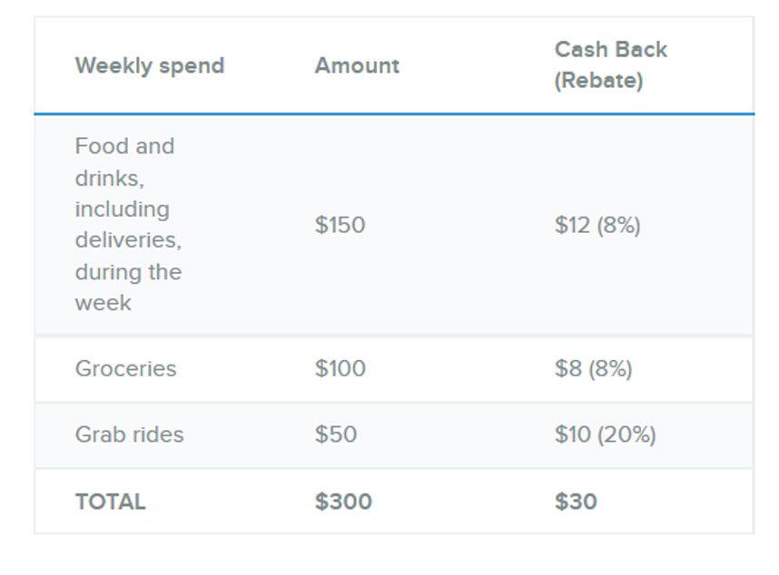Click the blue divider line under header
The image size is (779, 575).
coord(394,114)
